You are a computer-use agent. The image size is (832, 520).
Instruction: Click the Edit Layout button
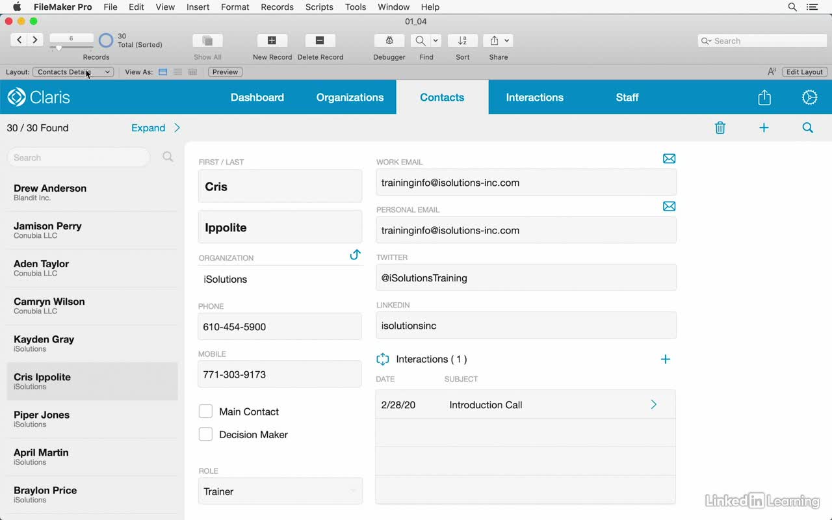(x=804, y=72)
